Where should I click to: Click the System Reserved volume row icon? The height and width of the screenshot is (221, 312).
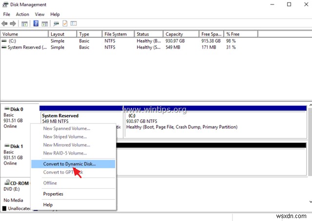(4, 47)
